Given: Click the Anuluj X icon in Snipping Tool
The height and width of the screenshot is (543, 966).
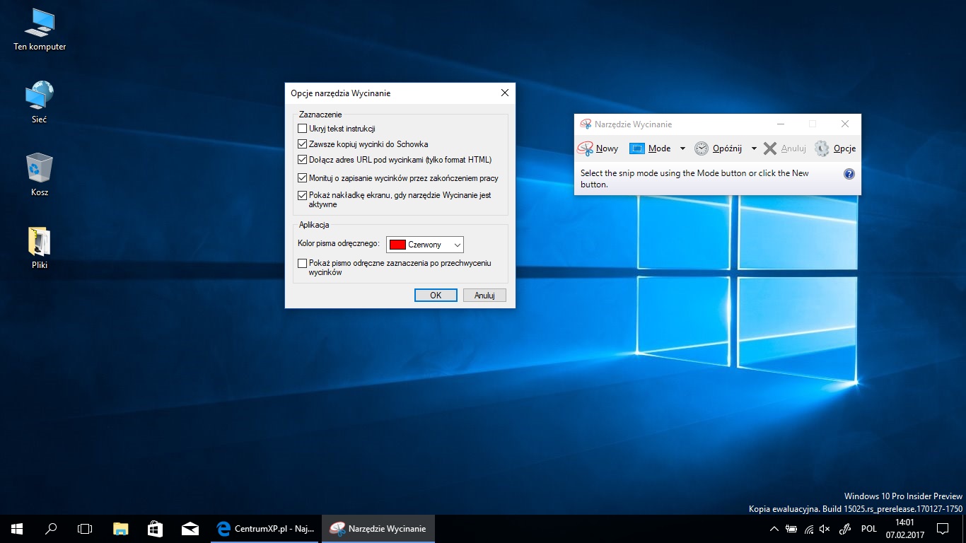Looking at the screenshot, I should pos(770,148).
